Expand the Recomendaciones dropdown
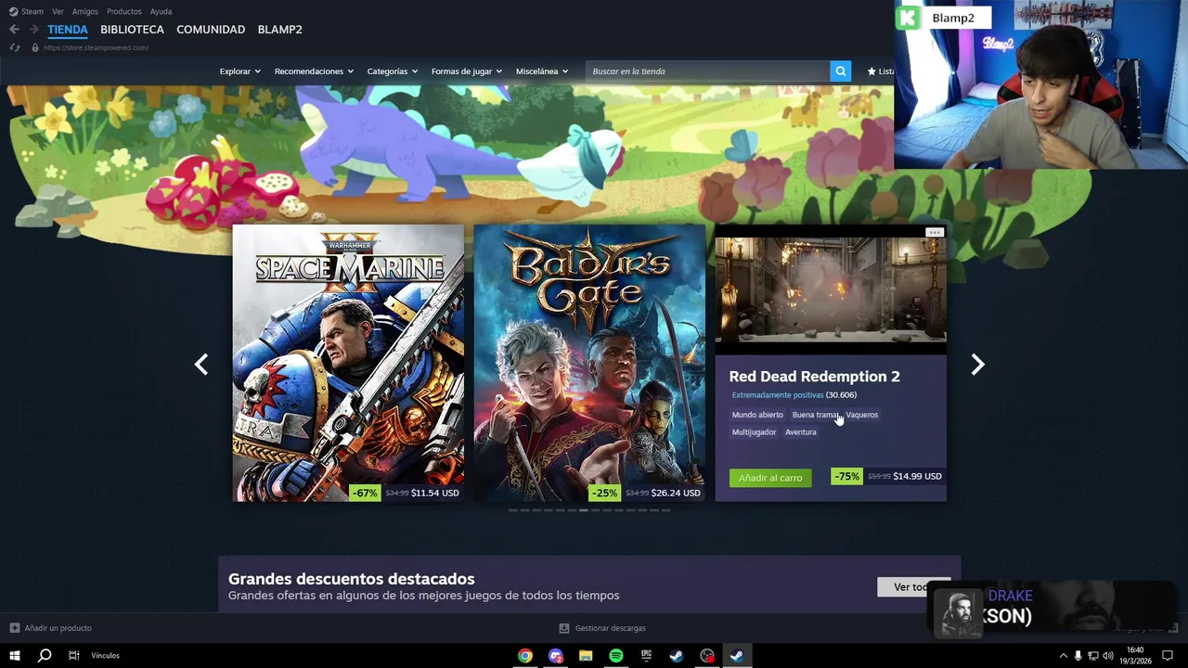The height and width of the screenshot is (668, 1188). 314,71
